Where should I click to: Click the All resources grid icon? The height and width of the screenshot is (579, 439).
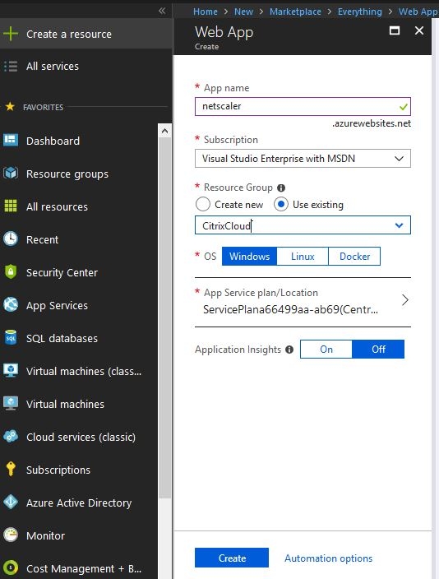coord(11,206)
